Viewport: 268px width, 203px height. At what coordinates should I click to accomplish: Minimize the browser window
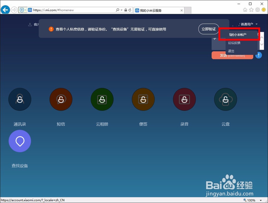239,4
